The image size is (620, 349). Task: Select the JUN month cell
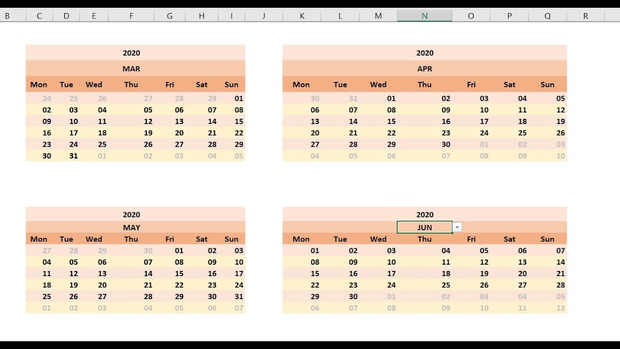424,227
